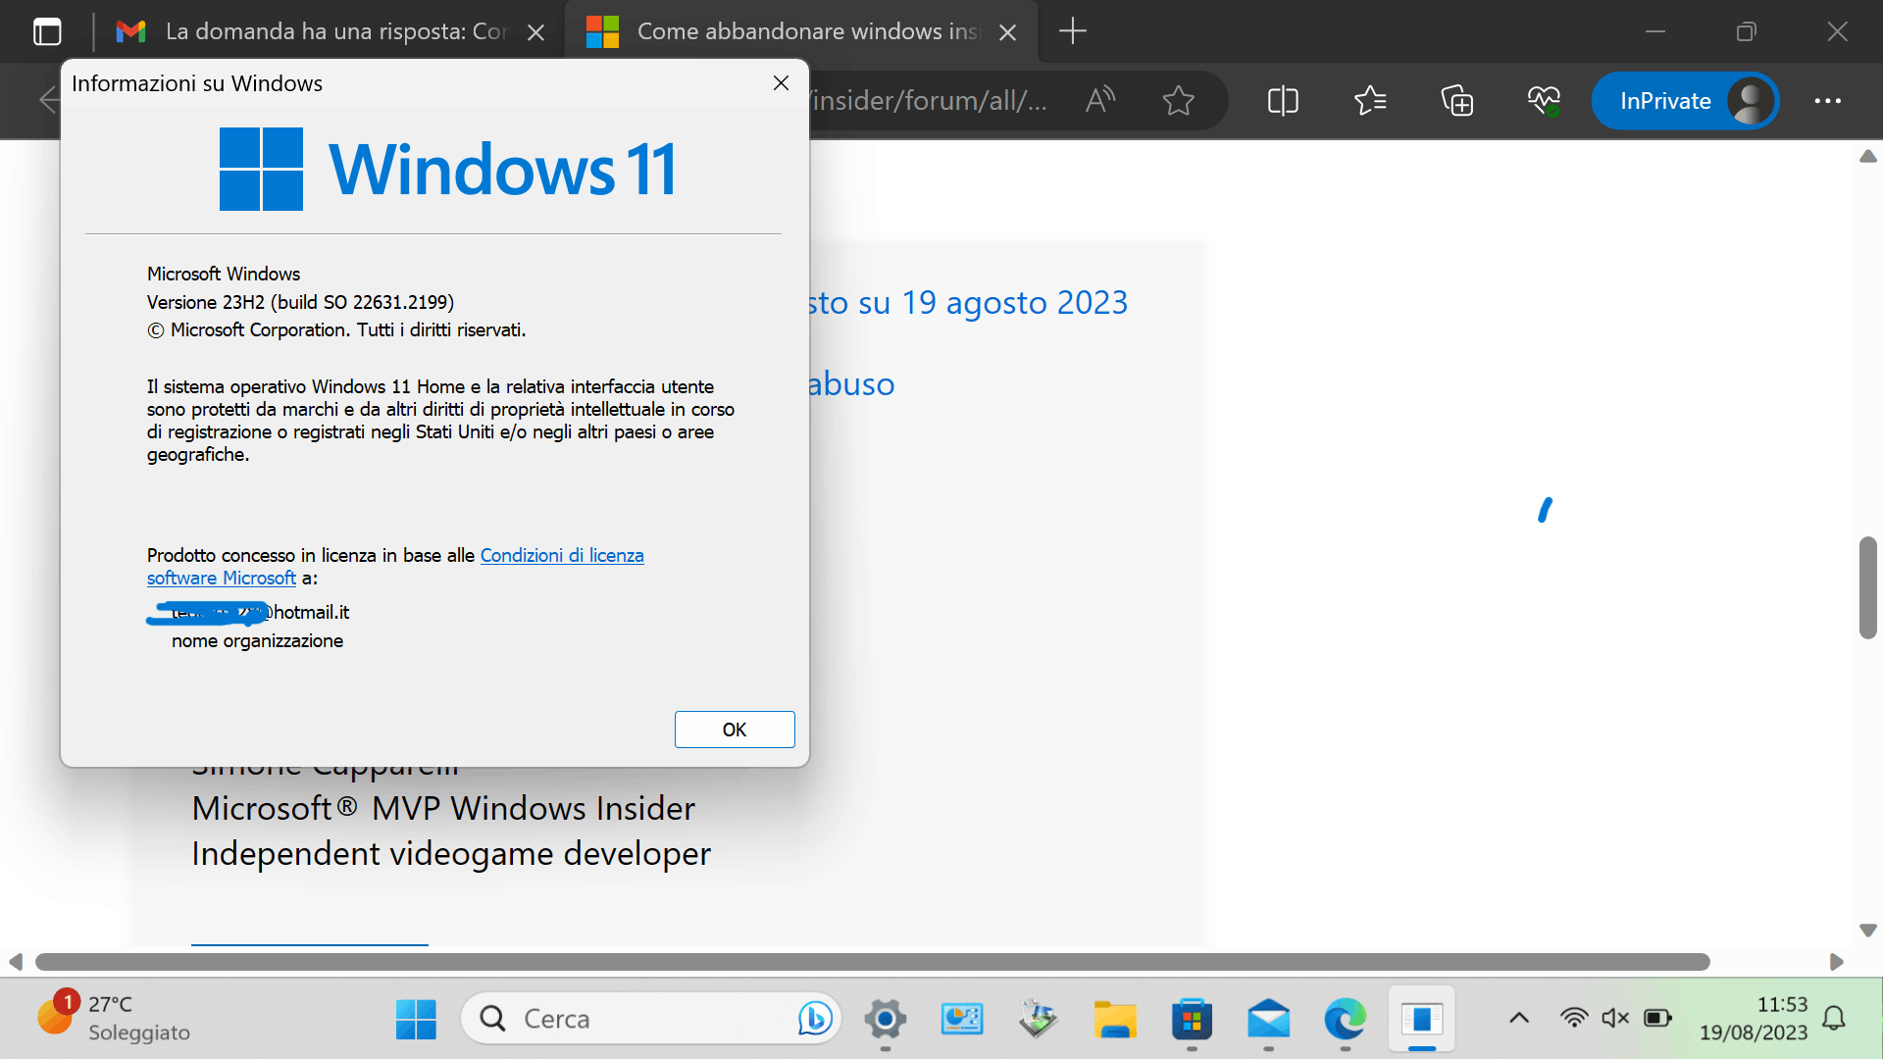Open the tab actions menu icon
The width and height of the screenshot is (1883, 1059).
coord(47,31)
